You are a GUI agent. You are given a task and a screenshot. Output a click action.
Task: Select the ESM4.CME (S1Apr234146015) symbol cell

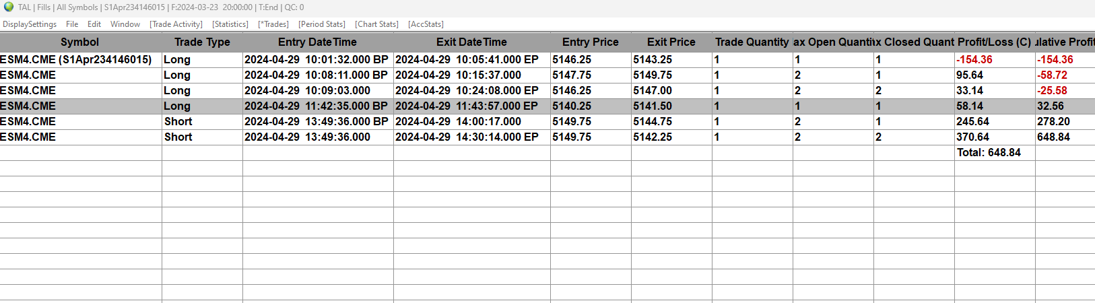click(x=76, y=59)
